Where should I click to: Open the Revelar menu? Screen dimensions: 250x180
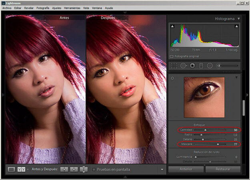29,8
